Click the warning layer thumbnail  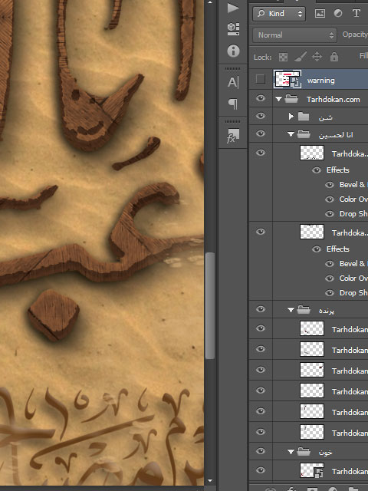click(x=287, y=79)
